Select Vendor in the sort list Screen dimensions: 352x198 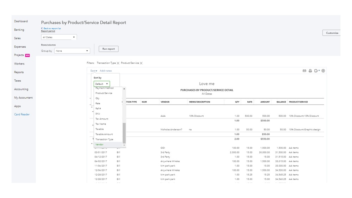(x=99, y=144)
